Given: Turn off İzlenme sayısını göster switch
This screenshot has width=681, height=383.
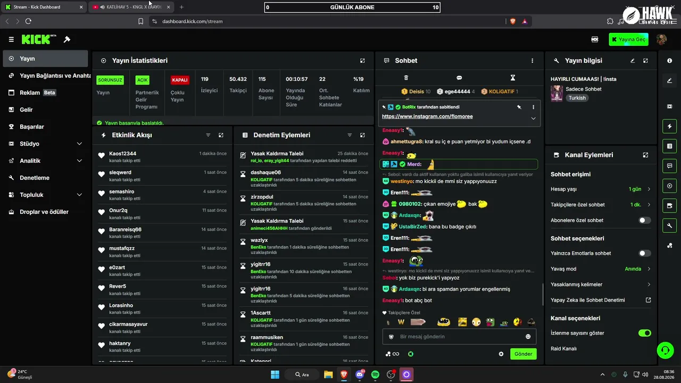Looking at the screenshot, I should (644, 333).
